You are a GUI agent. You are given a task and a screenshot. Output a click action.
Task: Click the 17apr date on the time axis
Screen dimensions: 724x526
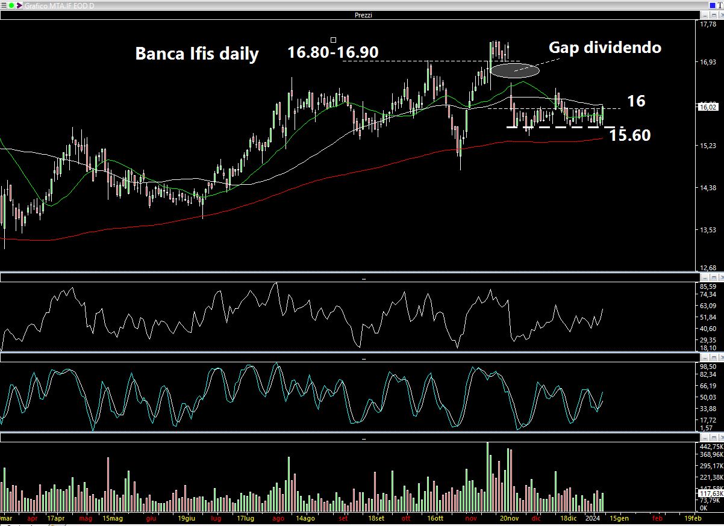(x=56, y=518)
